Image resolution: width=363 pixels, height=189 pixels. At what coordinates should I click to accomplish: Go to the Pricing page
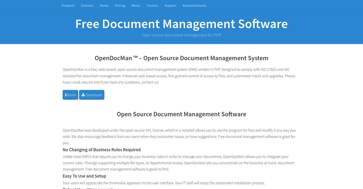point(120,5)
